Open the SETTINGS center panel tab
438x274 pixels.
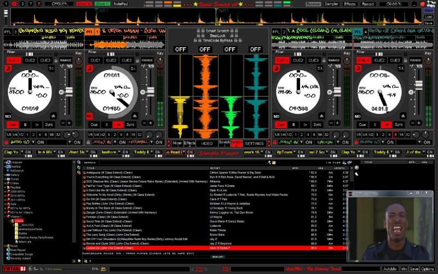coord(254,143)
